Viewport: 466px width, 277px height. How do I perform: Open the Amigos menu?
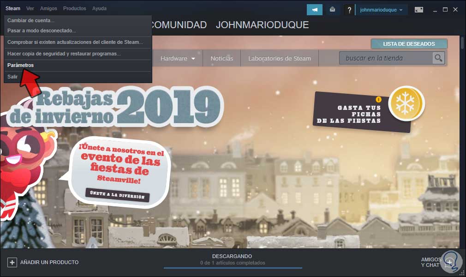click(x=48, y=8)
